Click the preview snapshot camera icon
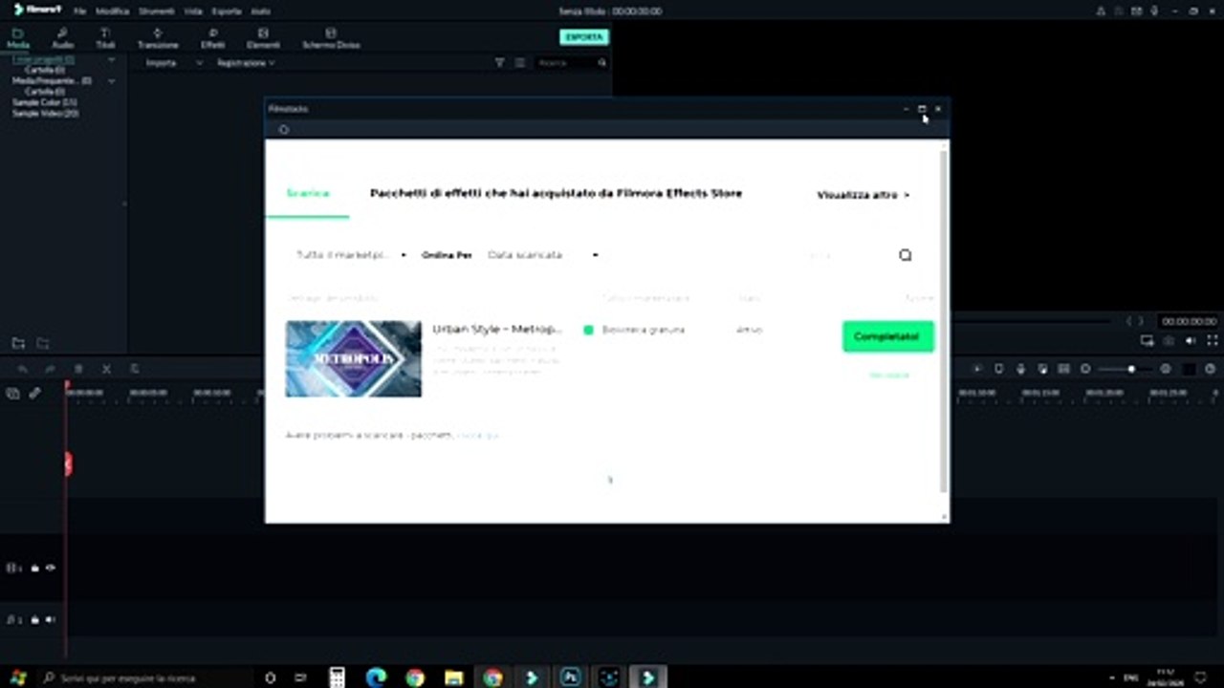 click(1169, 341)
